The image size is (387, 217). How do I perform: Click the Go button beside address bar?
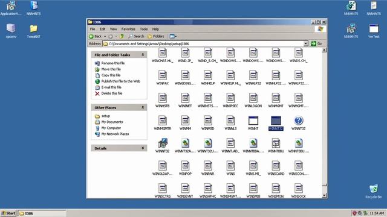[x=316, y=43]
